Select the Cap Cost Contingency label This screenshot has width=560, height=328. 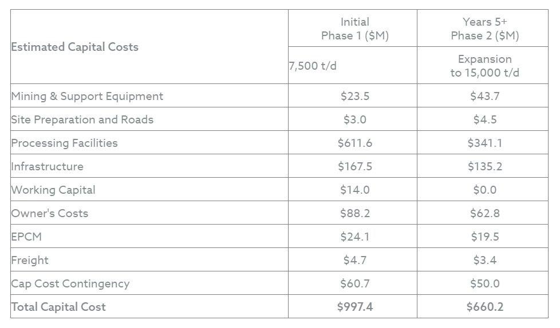70,283
